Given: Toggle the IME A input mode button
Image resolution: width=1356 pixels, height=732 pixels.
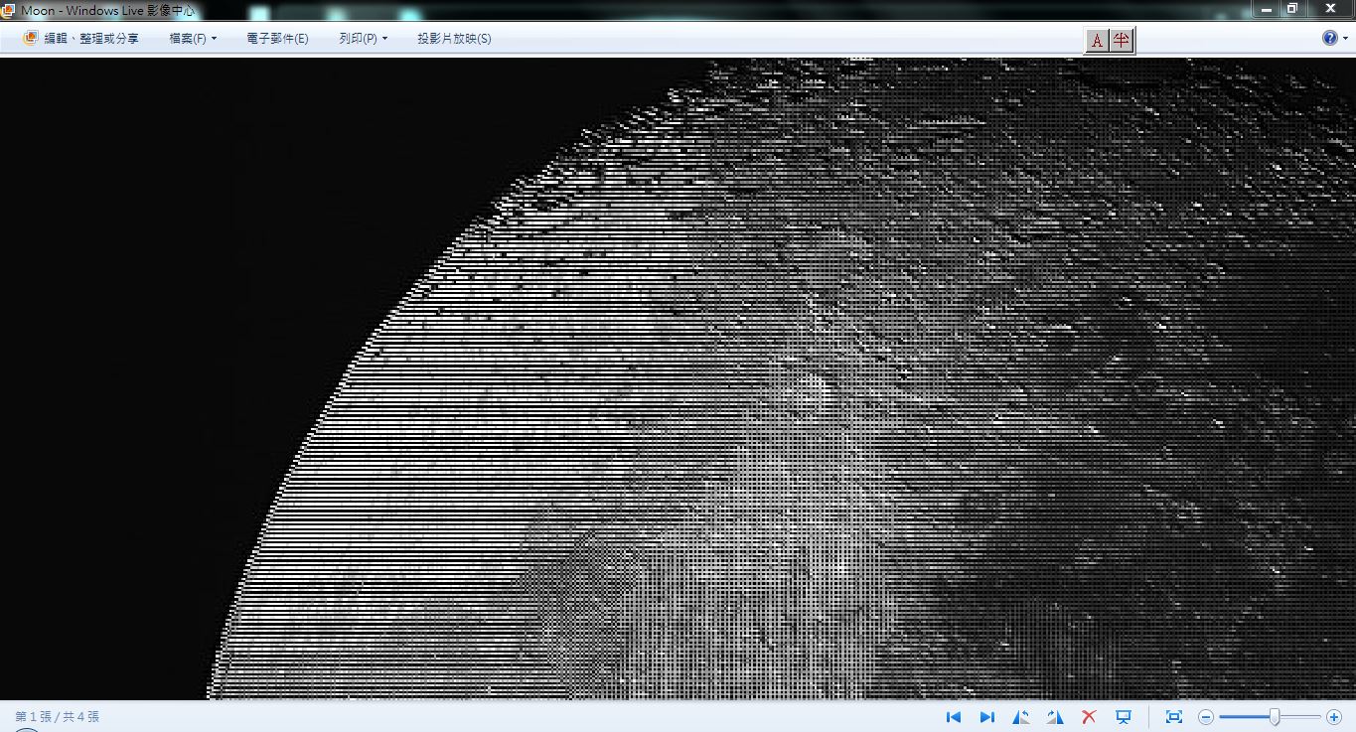Looking at the screenshot, I should 1097,41.
